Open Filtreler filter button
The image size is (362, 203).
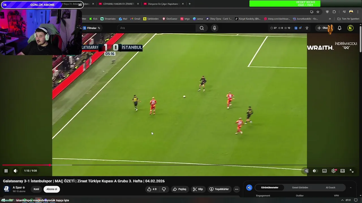(x=91, y=28)
